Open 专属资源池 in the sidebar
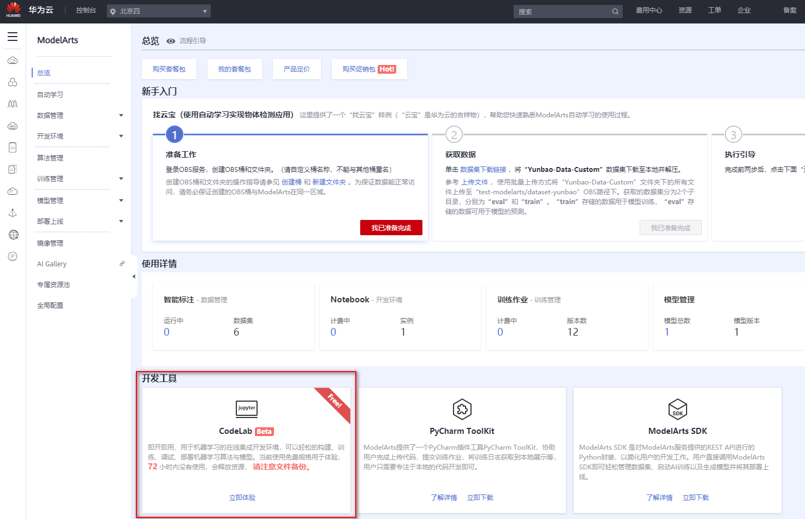The width and height of the screenshot is (805, 519). 53,284
